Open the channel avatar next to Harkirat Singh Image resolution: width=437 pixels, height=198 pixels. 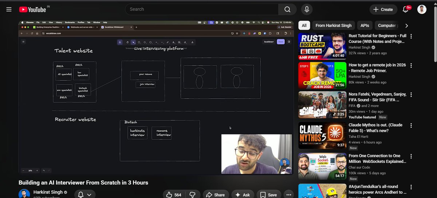(24, 194)
